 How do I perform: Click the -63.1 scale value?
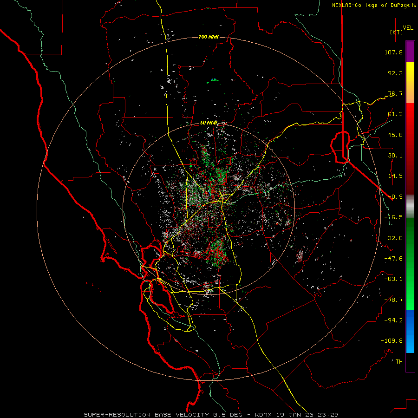393,279
